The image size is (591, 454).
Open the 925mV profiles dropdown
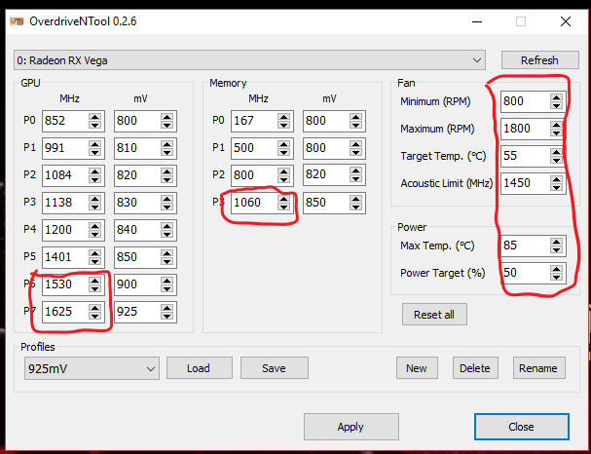tap(92, 368)
